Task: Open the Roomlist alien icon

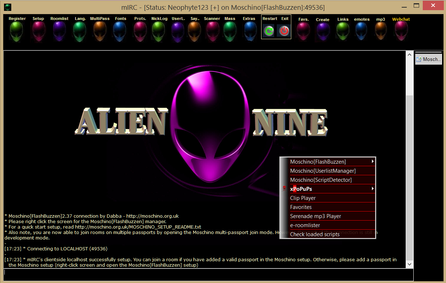Action: tap(59, 31)
